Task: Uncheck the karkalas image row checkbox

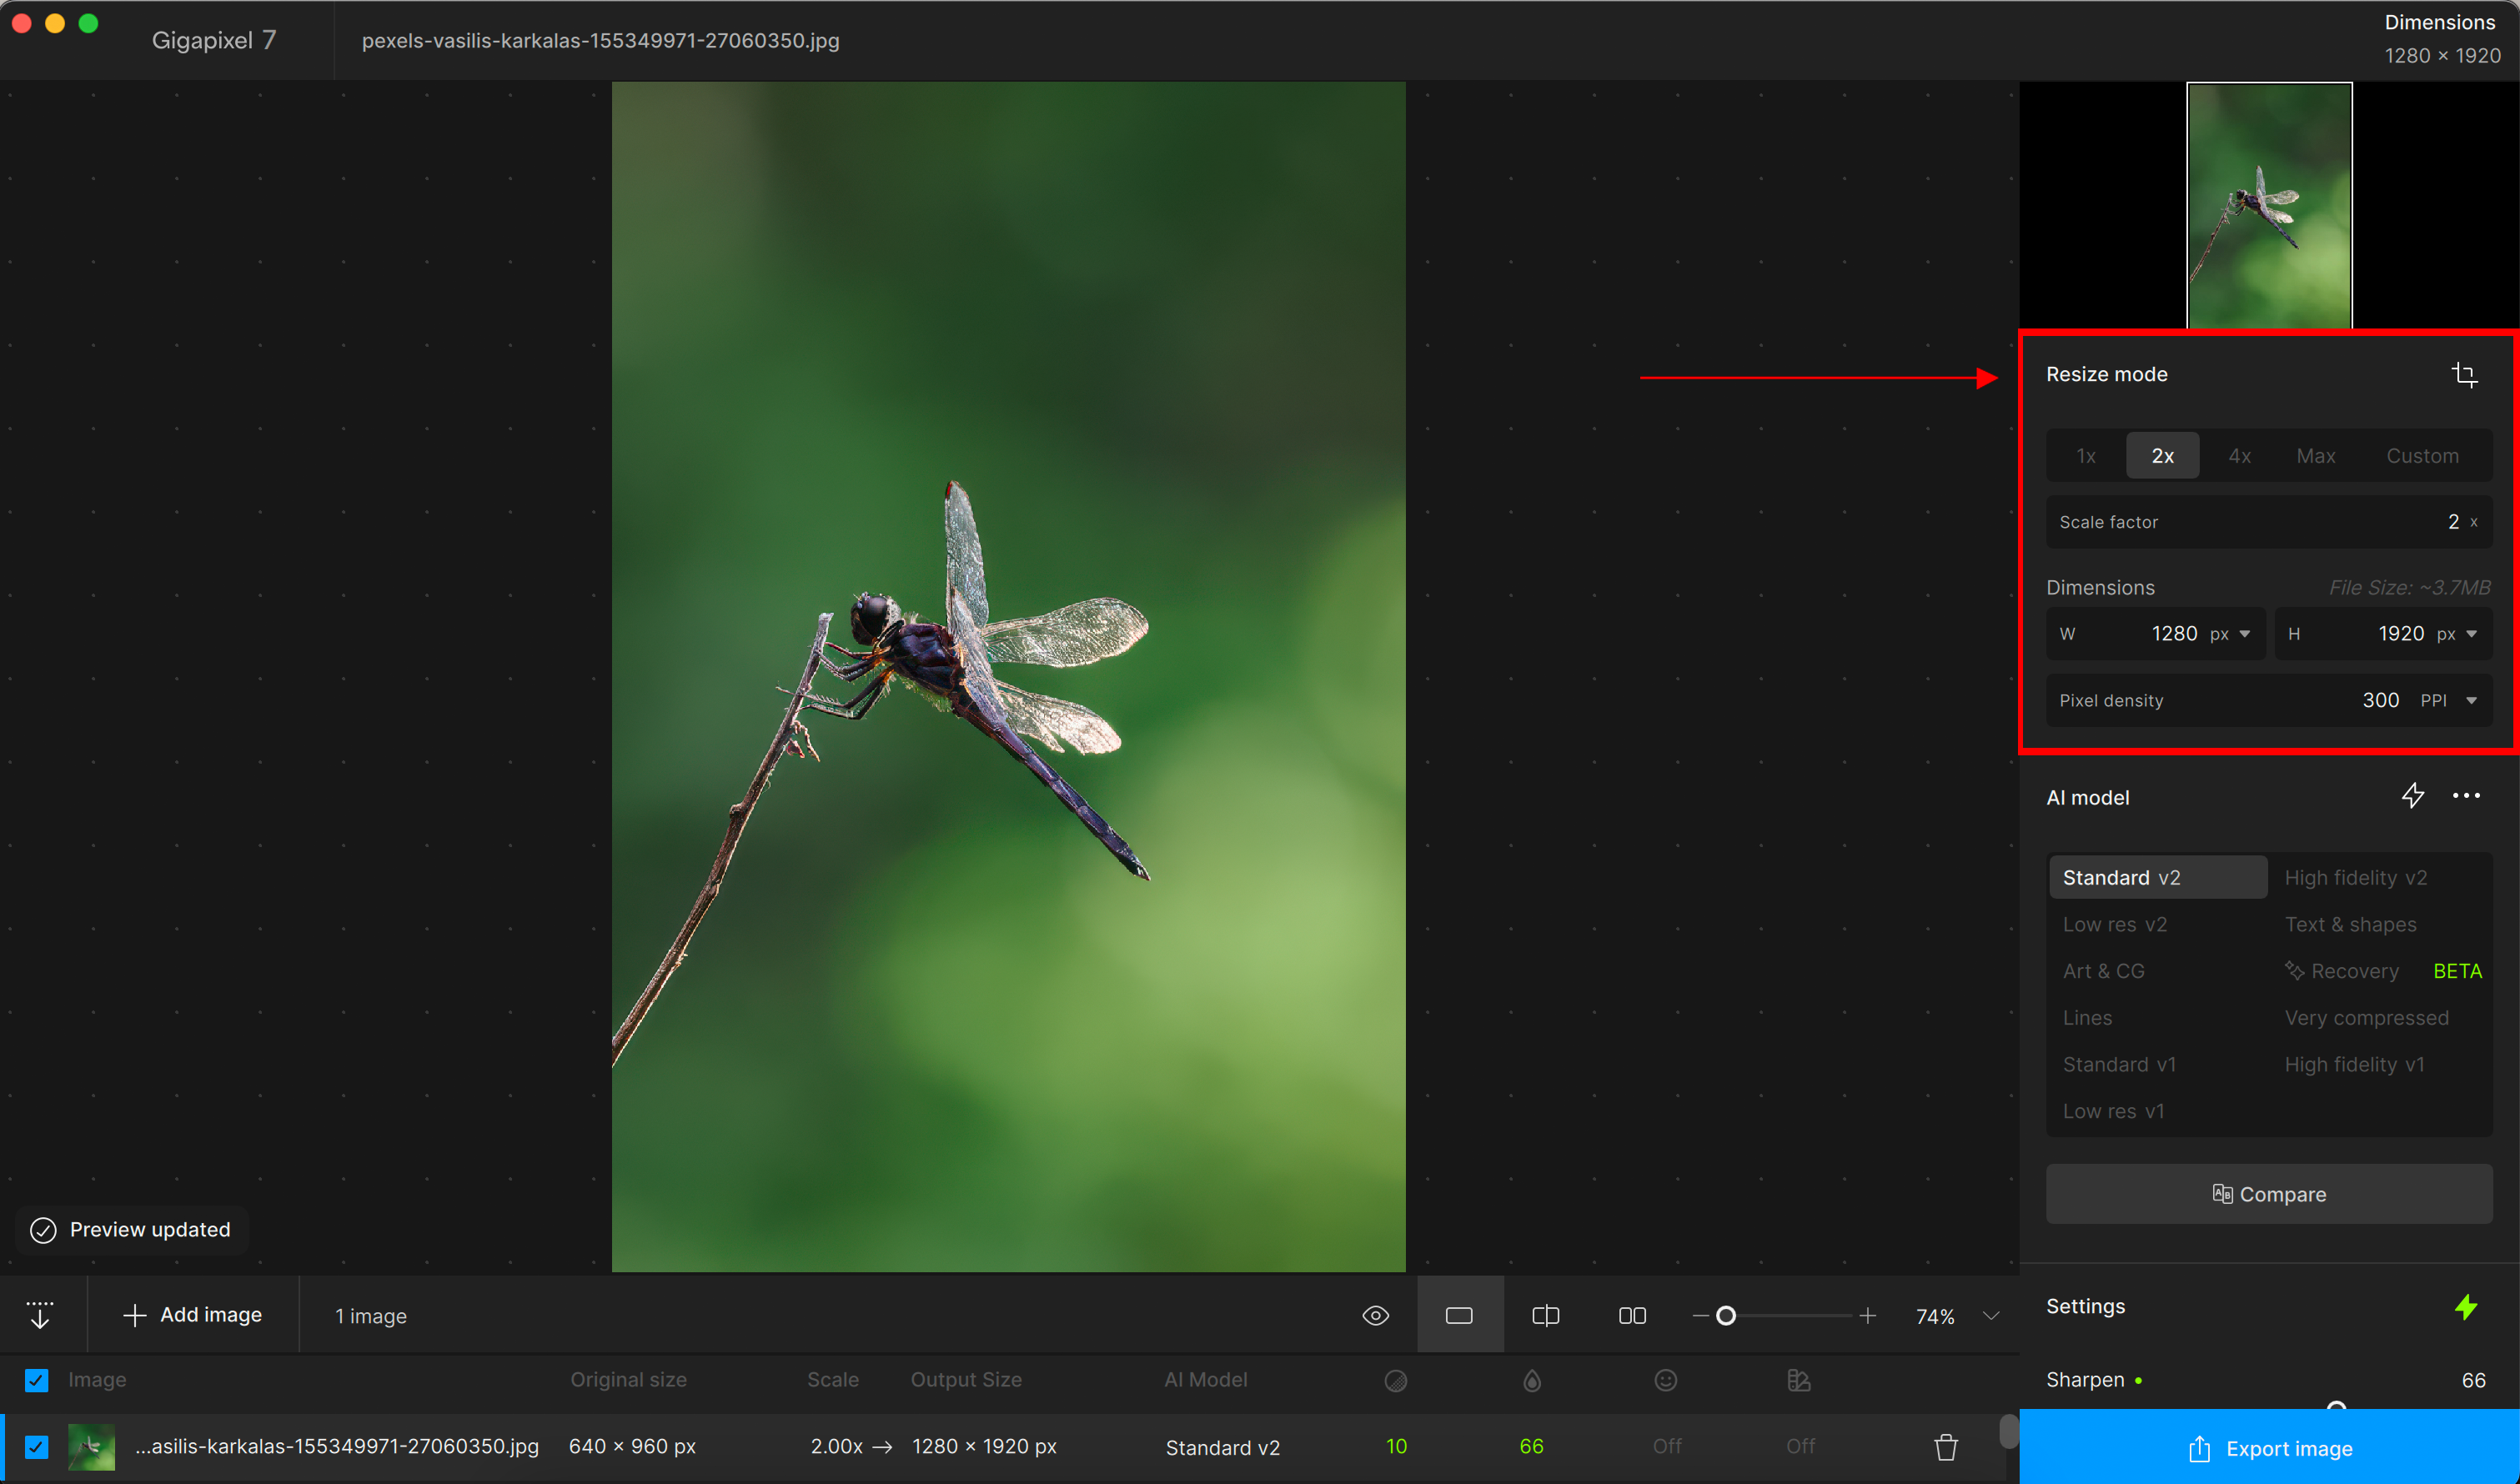Action: [x=37, y=1447]
